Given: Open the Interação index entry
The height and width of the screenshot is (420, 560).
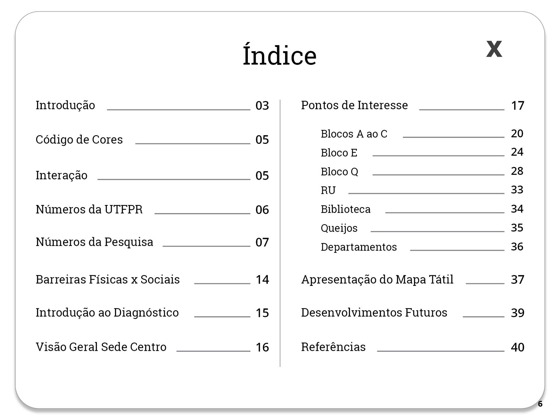Looking at the screenshot, I should point(152,175).
